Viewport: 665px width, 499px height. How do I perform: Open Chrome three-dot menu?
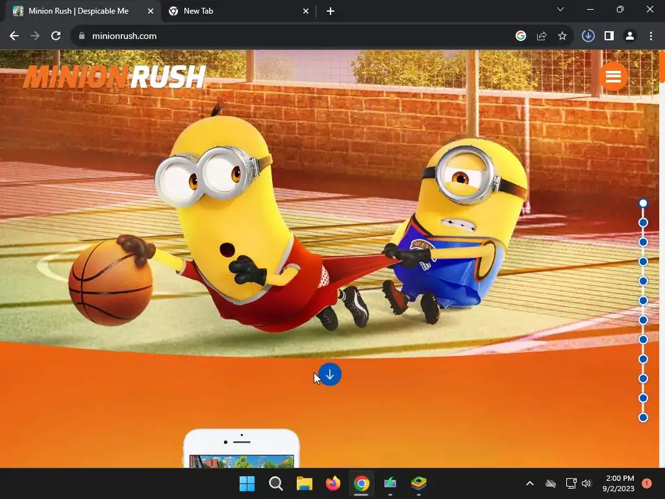click(651, 36)
